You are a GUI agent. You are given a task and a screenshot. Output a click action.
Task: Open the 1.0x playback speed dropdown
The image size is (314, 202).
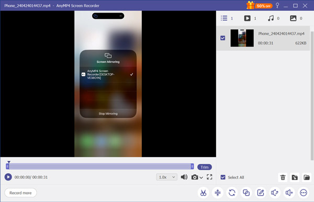tap(166, 177)
